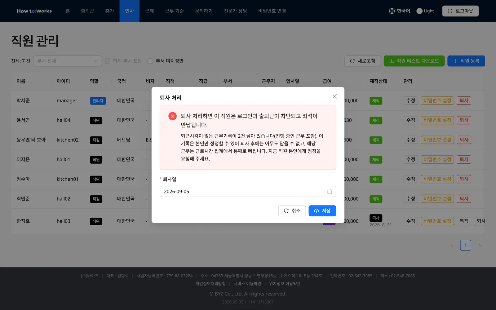Image resolution: width=496 pixels, height=310 pixels.
Task: Open the 출퇴근 menu item
Action: [x=87, y=11]
